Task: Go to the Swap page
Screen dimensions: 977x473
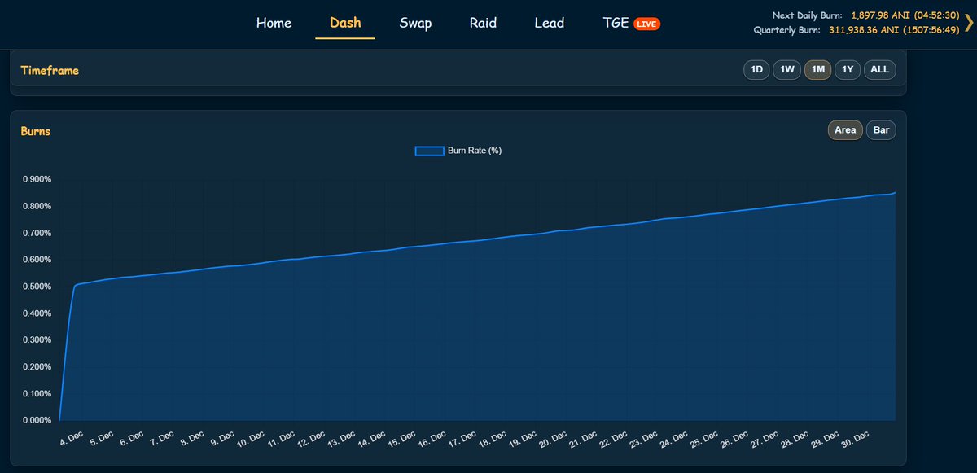Action: point(415,23)
